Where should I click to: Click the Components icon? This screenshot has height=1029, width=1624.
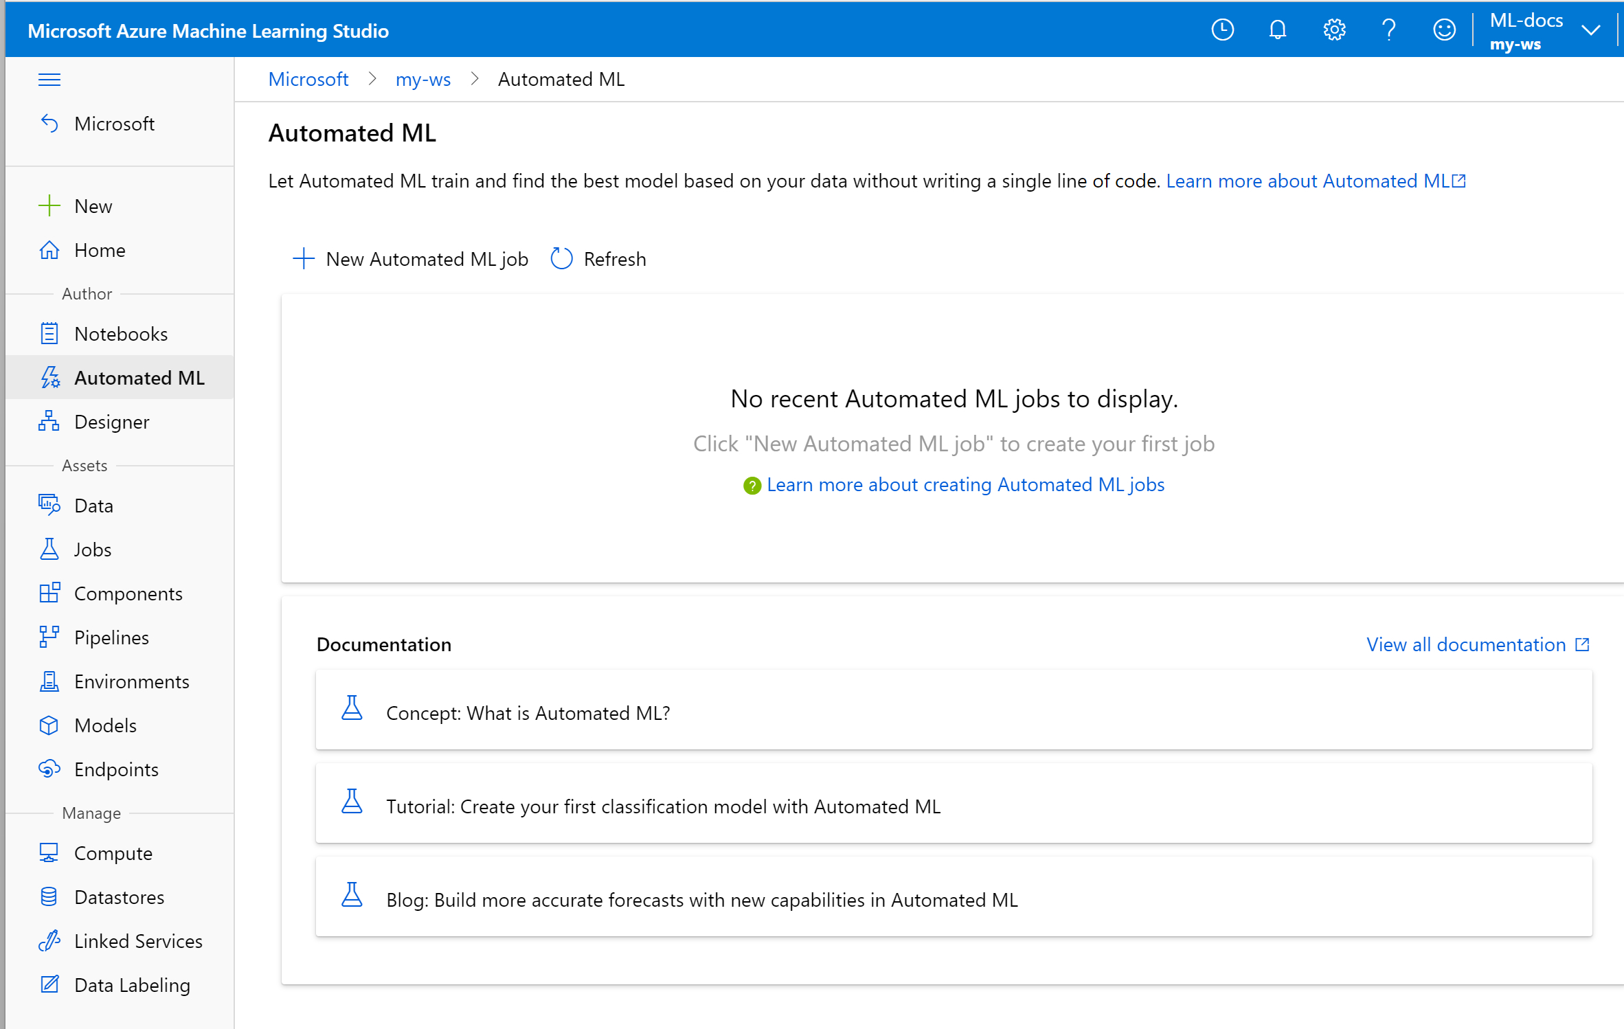tap(49, 593)
